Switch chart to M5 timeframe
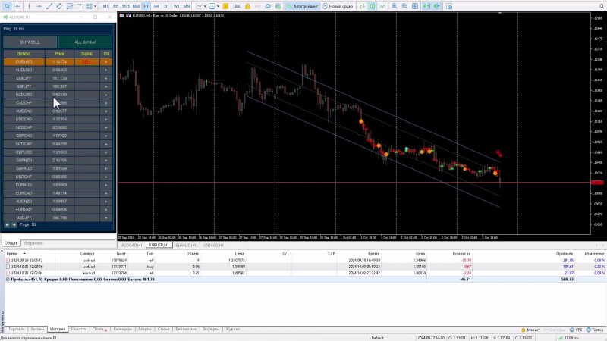The width and height of the screenshot is (607, 341). pos(115,6)
